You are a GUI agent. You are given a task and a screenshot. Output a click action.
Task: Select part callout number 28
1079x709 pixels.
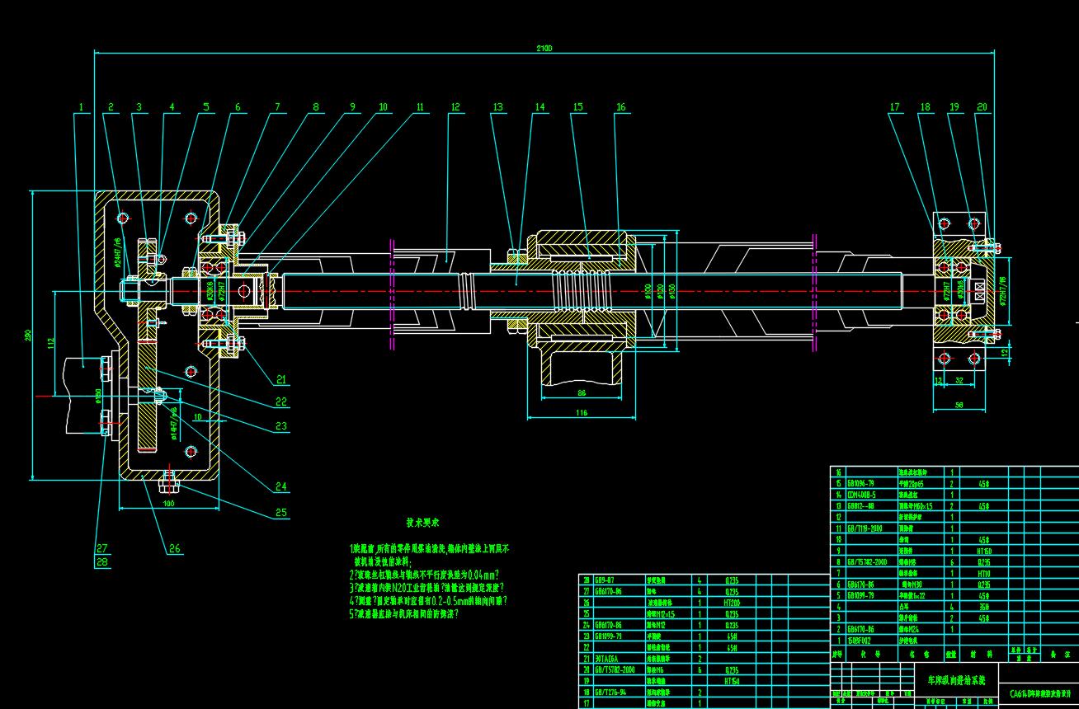102,562
